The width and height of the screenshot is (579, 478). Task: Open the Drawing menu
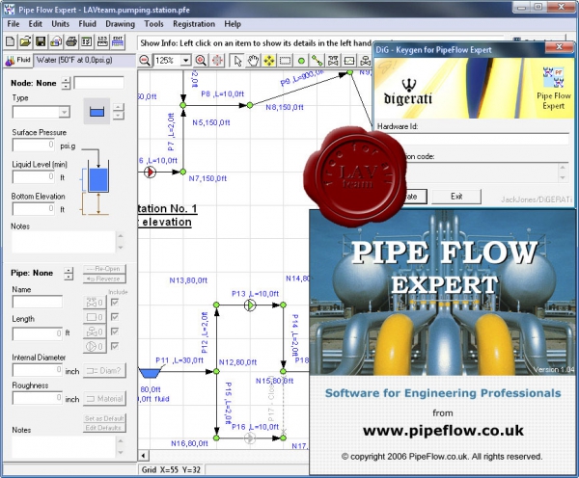[120, 24]
